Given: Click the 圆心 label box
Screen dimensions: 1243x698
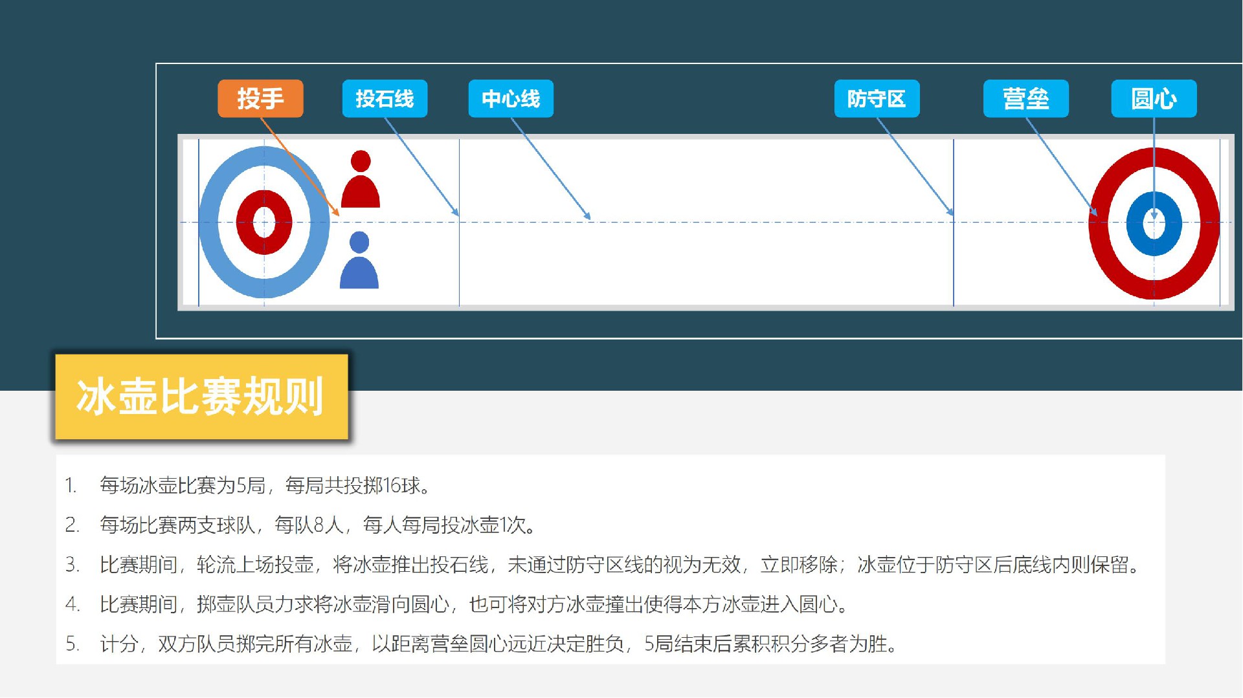Looking at the screenshot, I should (x=1154, y=98).
